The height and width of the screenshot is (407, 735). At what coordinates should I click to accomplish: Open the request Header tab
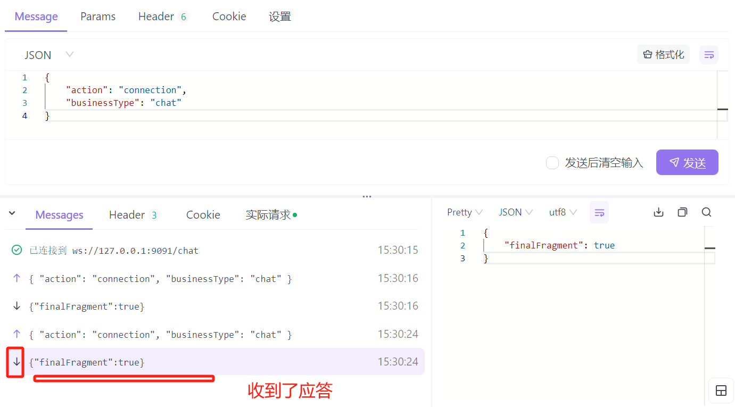click(163, 16)
